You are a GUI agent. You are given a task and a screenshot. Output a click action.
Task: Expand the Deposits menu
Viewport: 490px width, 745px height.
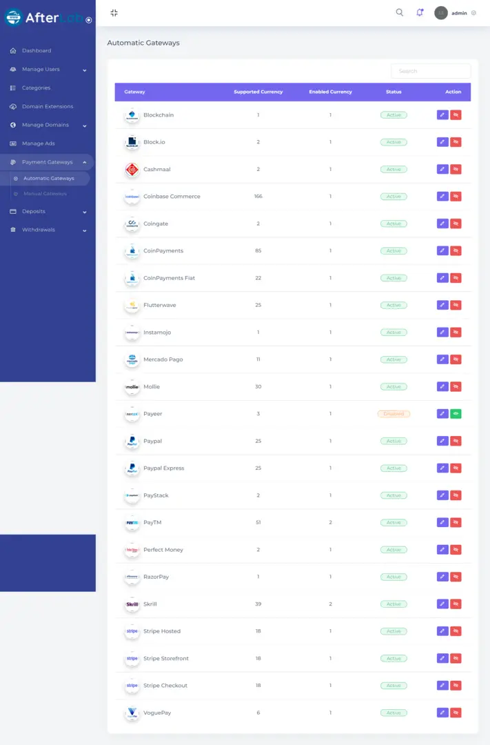click(48, 212)
